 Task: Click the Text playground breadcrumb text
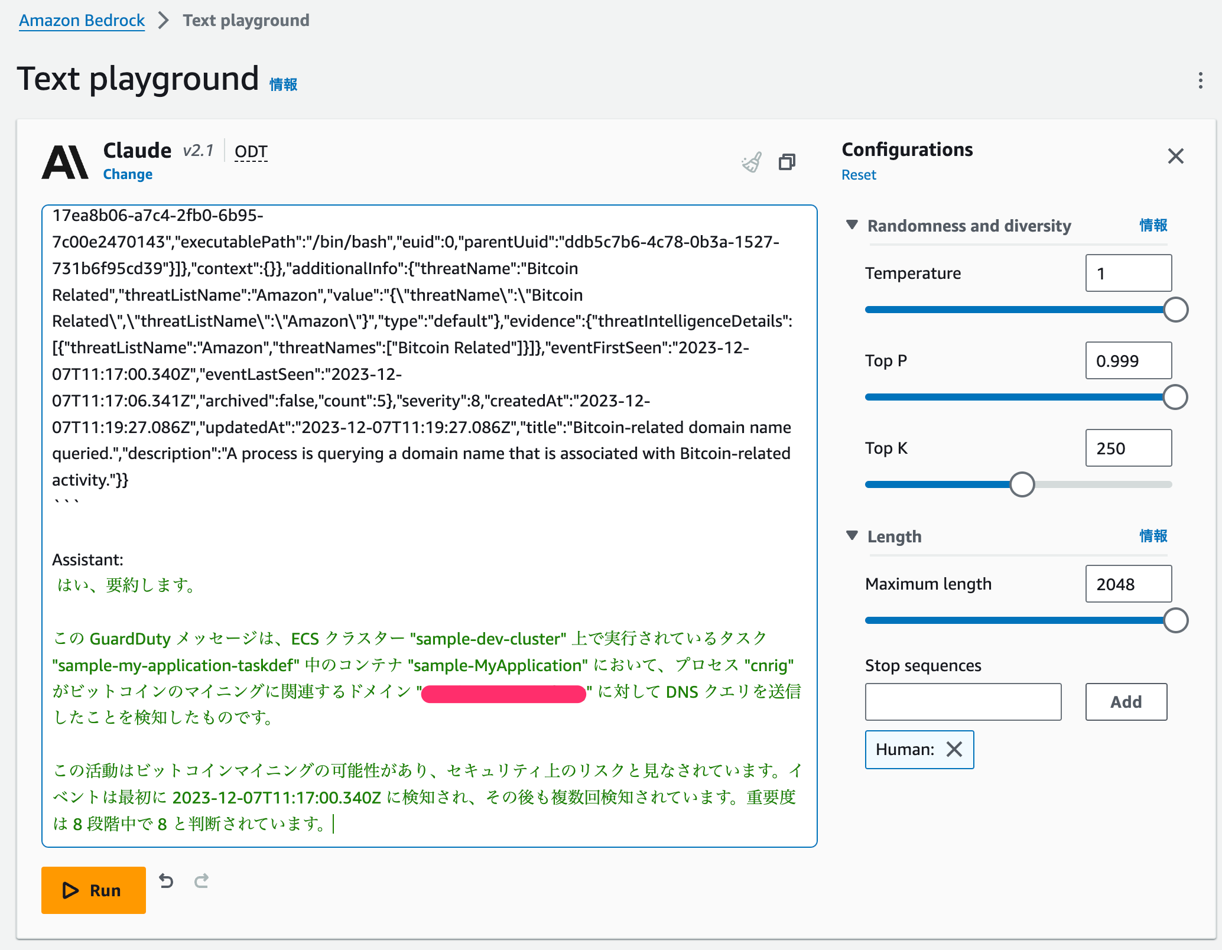click(246, 20)
